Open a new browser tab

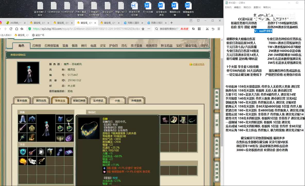click(x=171, y=23)
